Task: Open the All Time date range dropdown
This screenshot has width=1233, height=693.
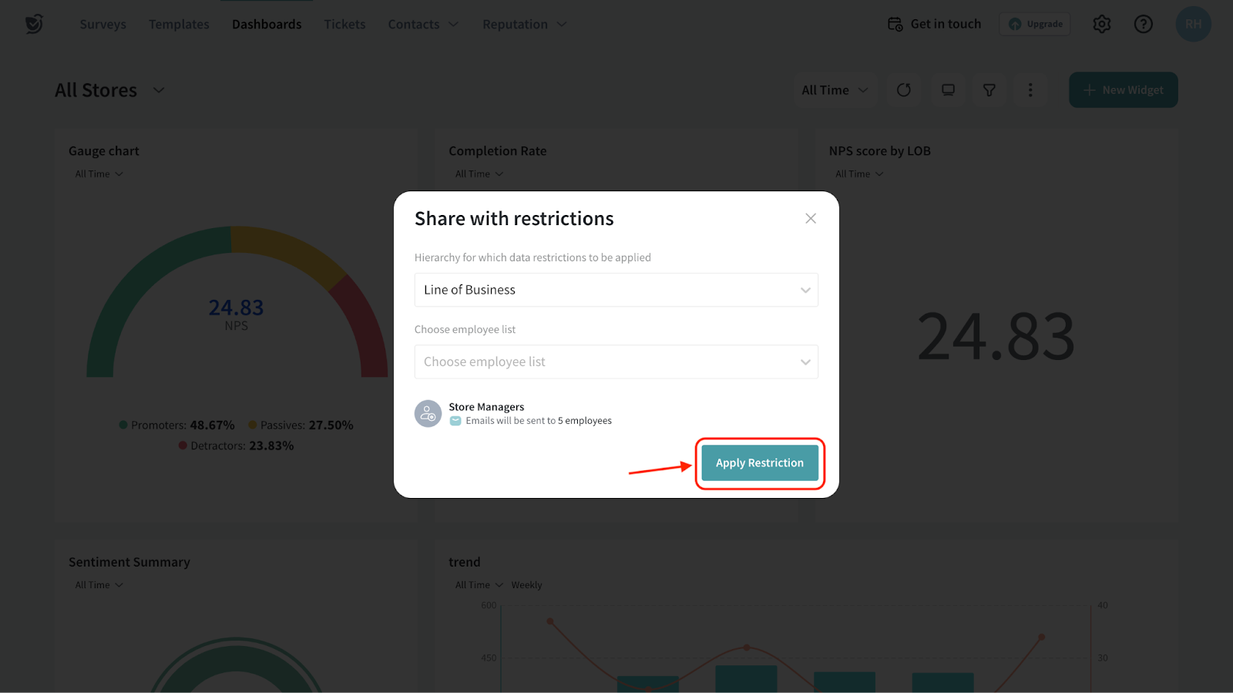Action: coord(835,90)
